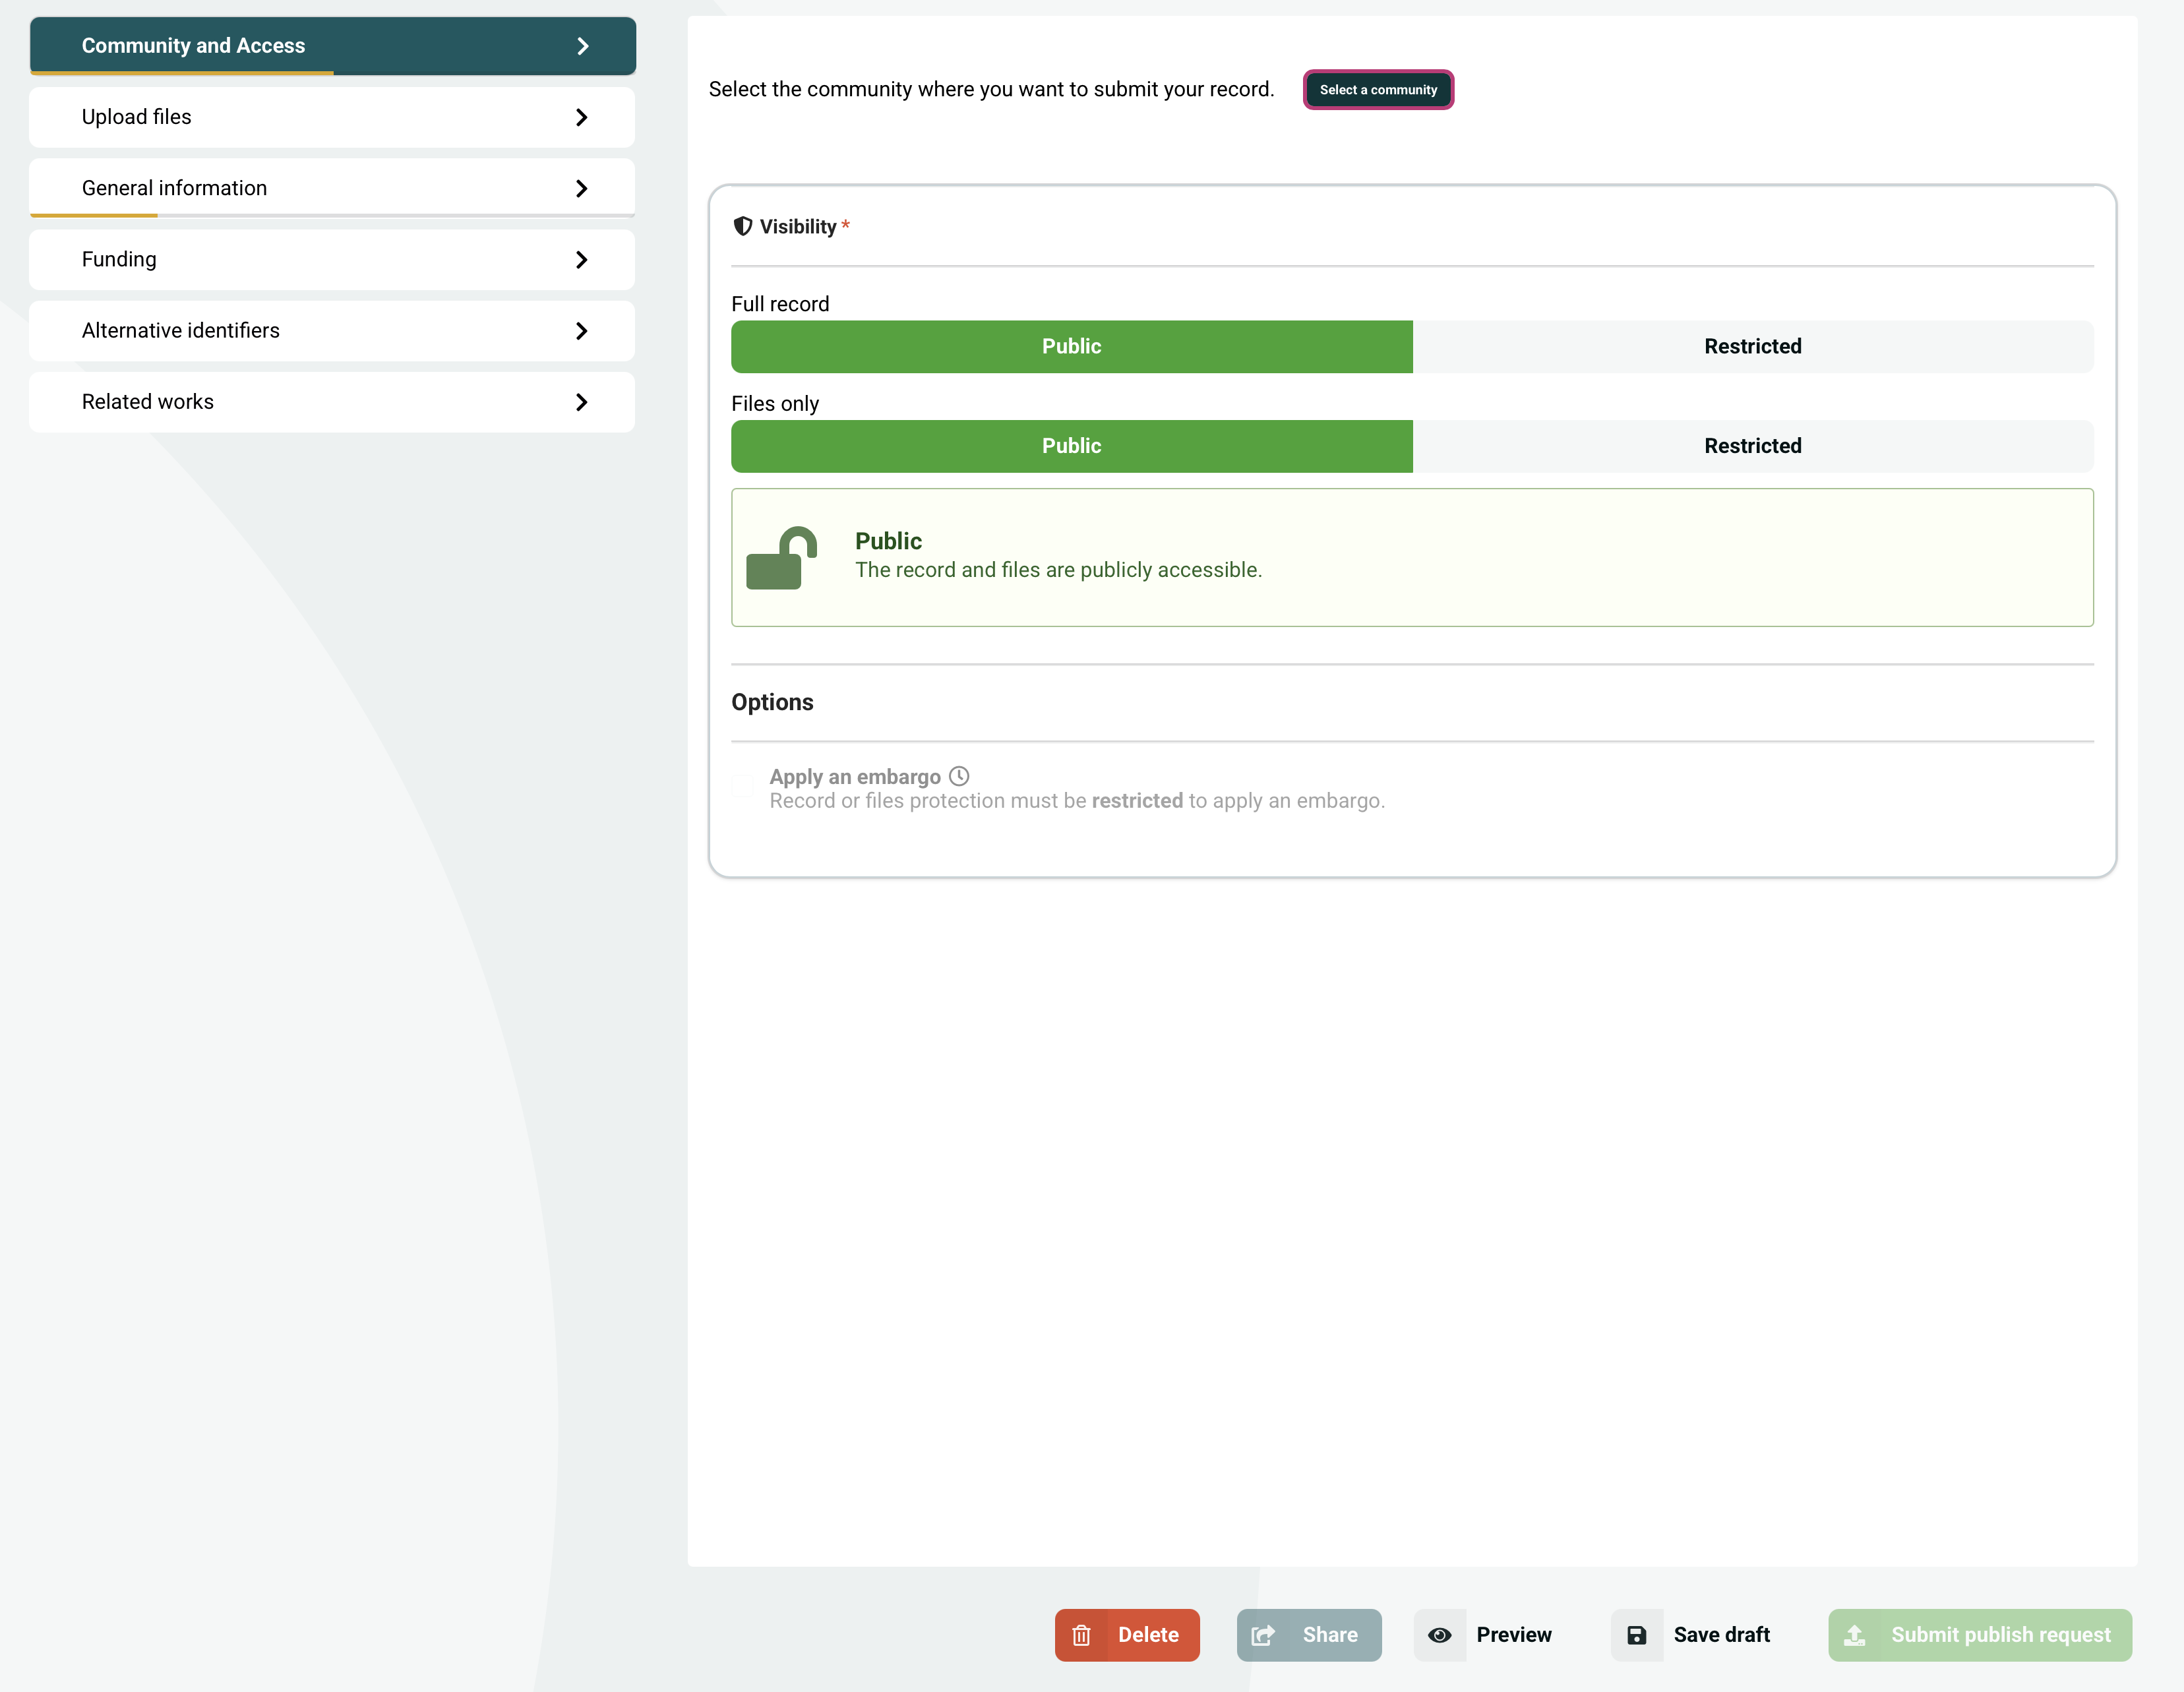Open the Community and Access section
Viewport: 2184px width, 1692px height.
pos(333,46)
